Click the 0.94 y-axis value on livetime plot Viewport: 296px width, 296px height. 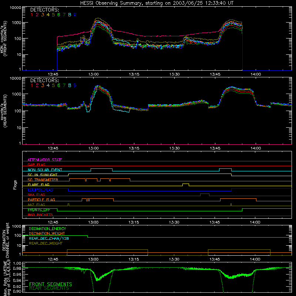coord(17,280)
